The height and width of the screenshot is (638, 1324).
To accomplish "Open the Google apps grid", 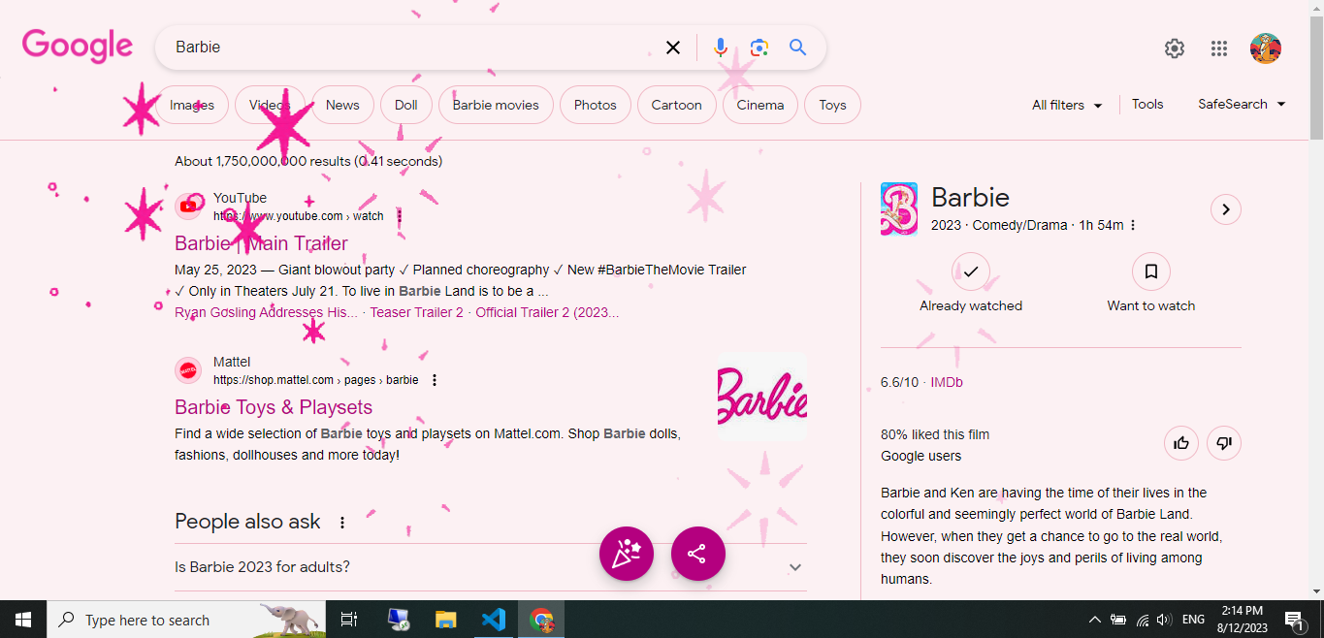I will 1219,48.
